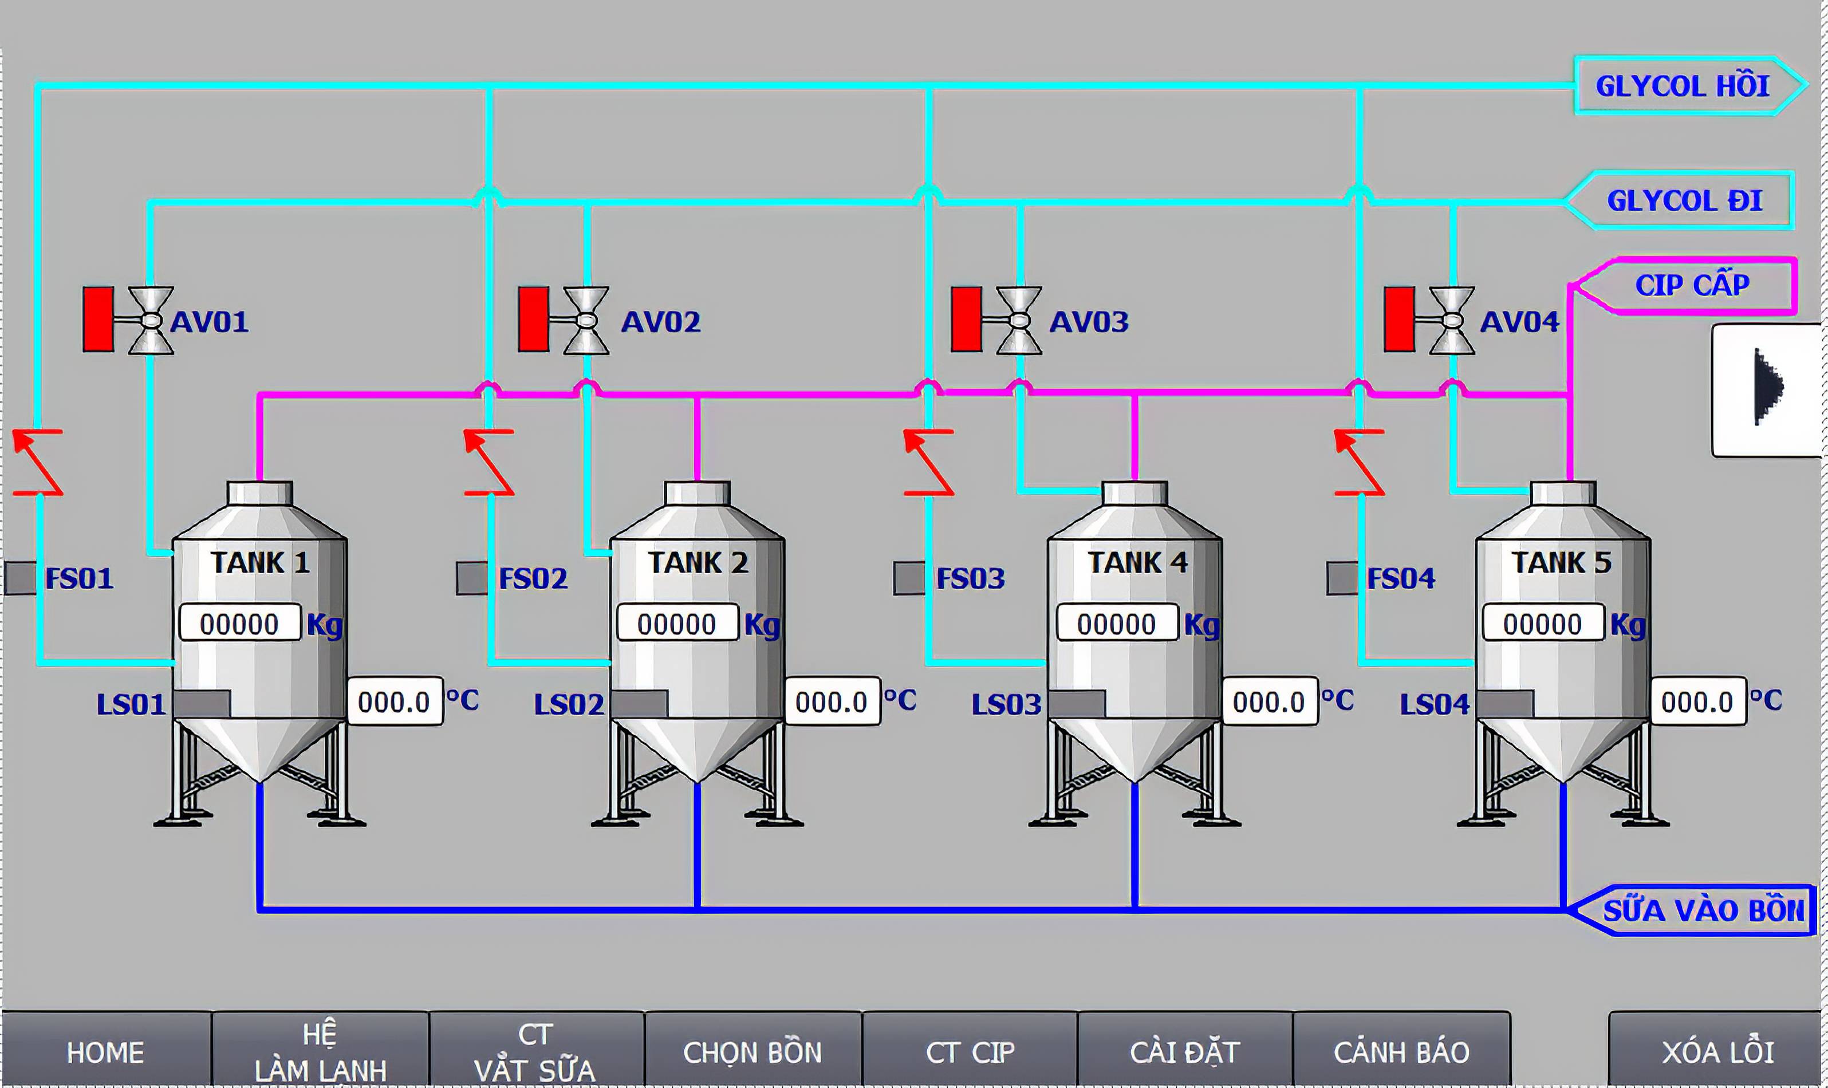Viewport: 1828px width, 1088px height.
Task: Select the TANK 5 vessel graphic
Action: [x=1563, y=653]
